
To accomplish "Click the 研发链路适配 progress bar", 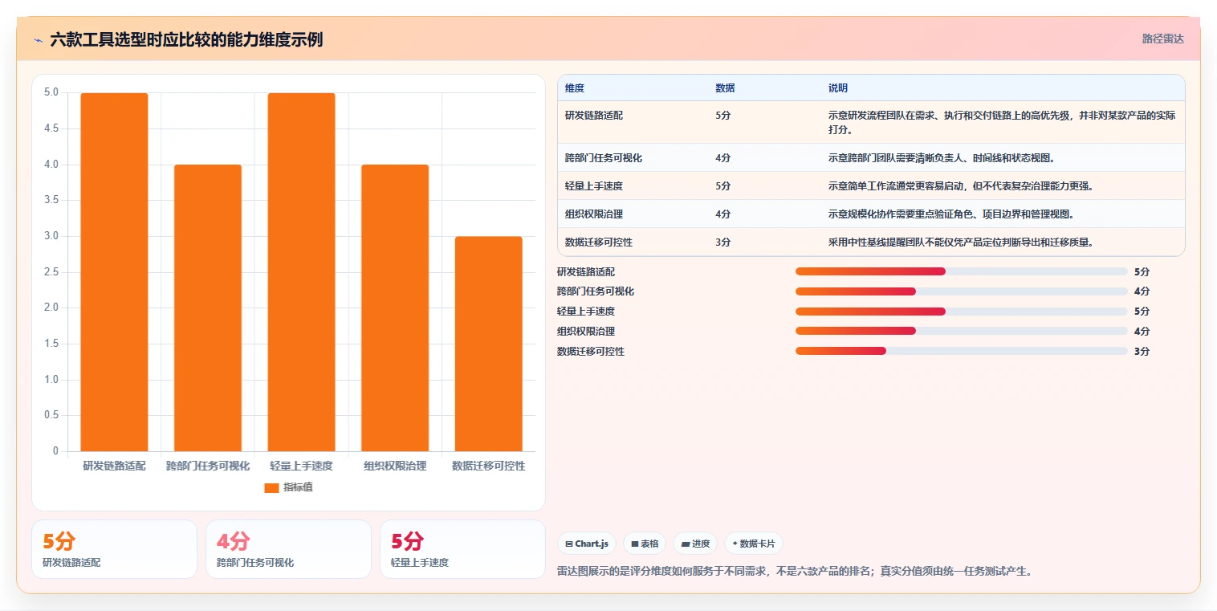I will (x=962, y=271).
